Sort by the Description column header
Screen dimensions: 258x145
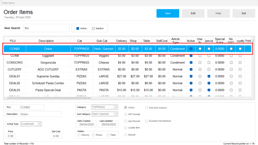46,41
